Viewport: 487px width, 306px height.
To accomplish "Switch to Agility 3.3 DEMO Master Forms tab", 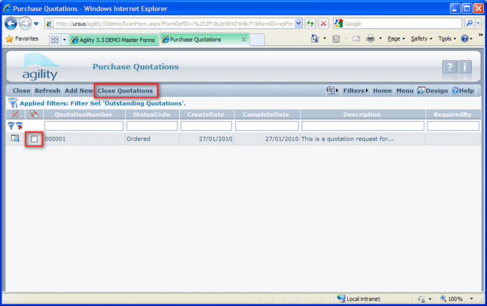I will 113,39.
